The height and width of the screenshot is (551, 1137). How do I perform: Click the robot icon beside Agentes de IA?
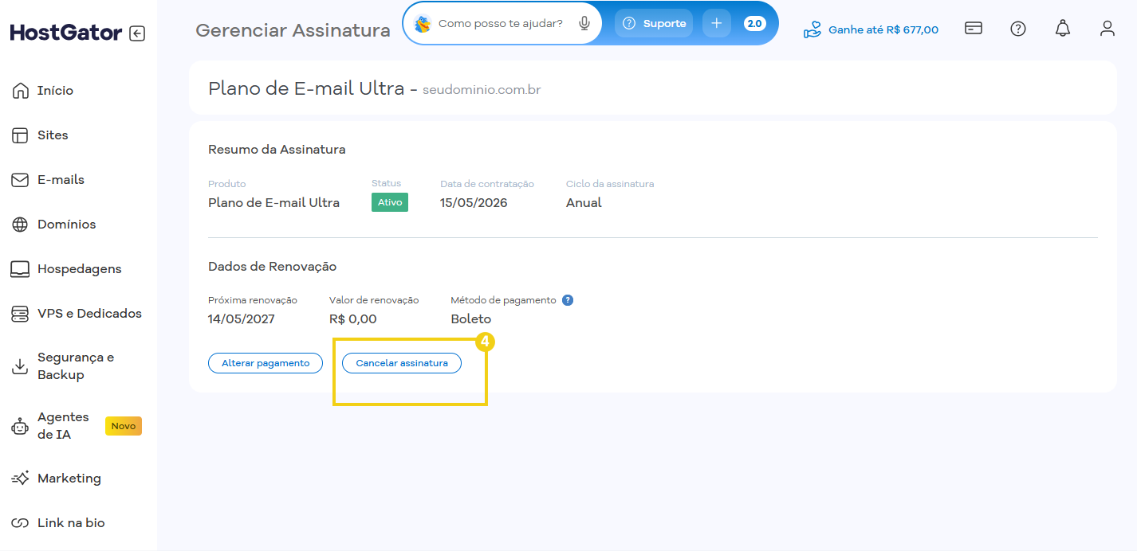pos(20,426)
